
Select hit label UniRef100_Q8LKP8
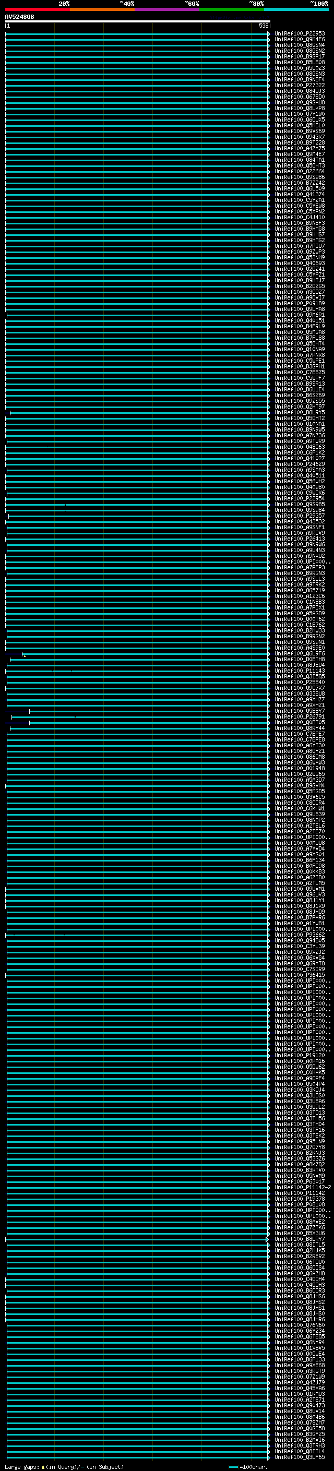299,108
